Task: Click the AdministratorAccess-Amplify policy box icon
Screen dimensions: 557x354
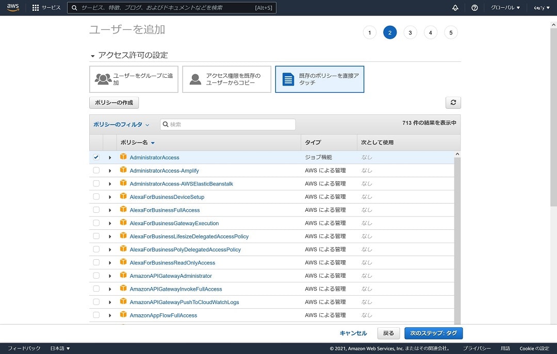Action: click(x=123, y=170)
